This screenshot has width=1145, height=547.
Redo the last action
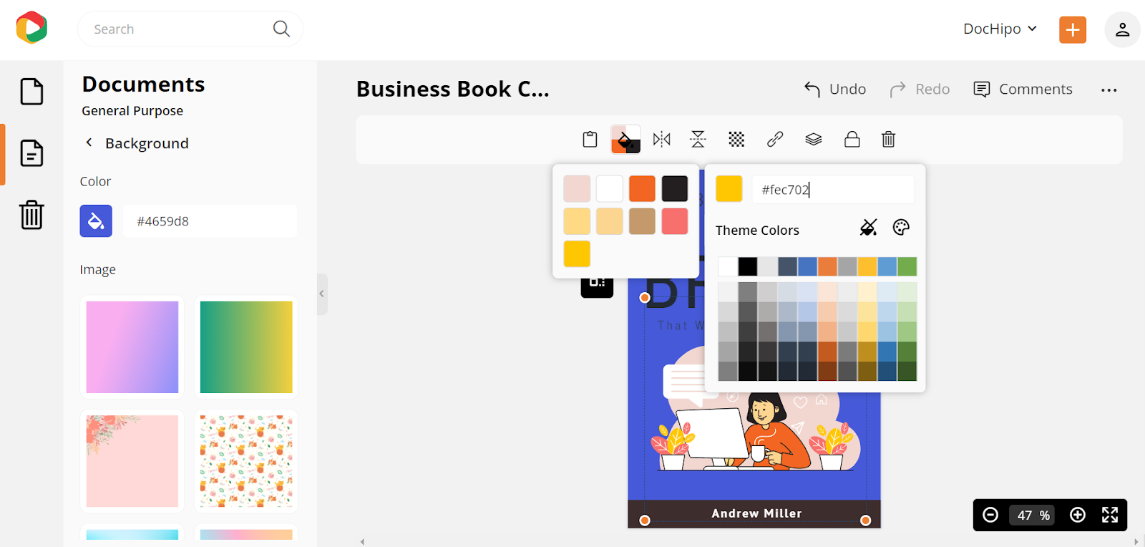coord(920,89)
